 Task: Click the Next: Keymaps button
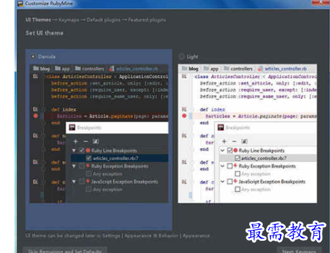(x=299, y=250)
